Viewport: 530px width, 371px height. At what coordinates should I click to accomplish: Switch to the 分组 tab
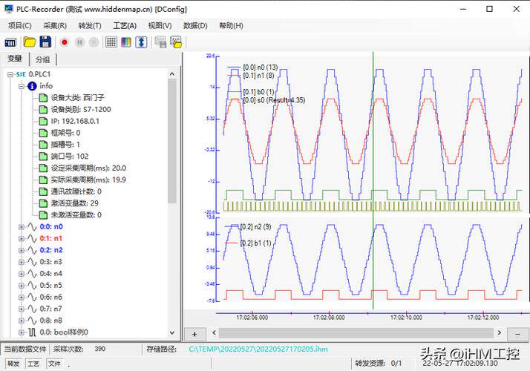tap(43, 59)
